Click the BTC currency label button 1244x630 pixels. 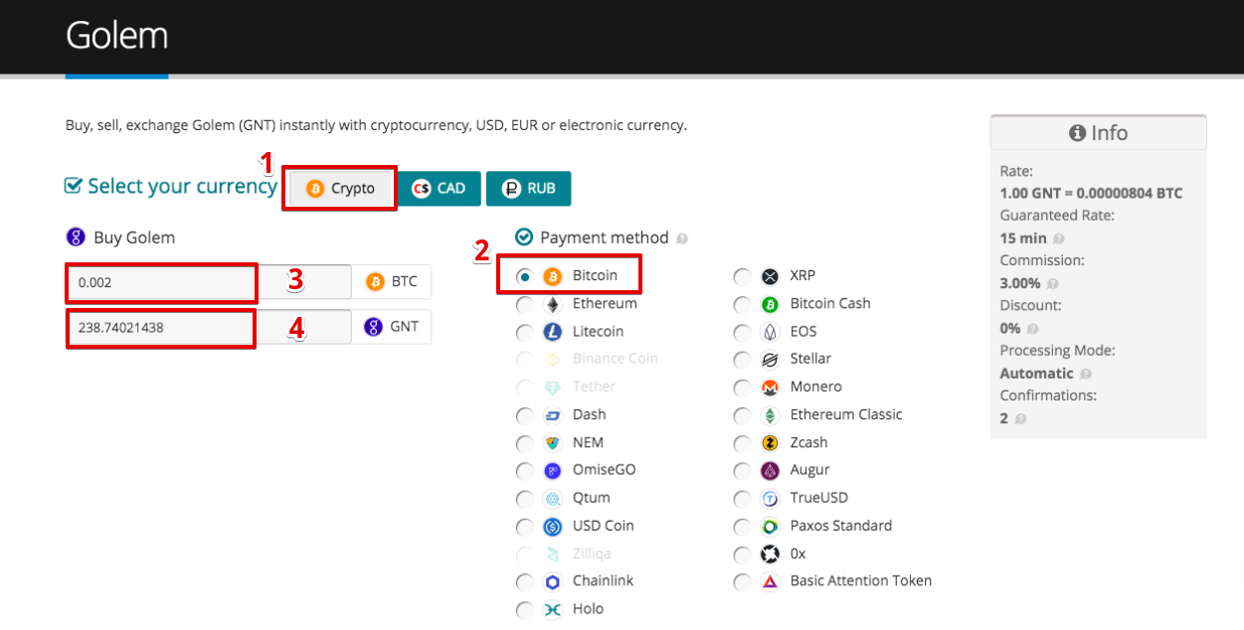click(392, 282)
